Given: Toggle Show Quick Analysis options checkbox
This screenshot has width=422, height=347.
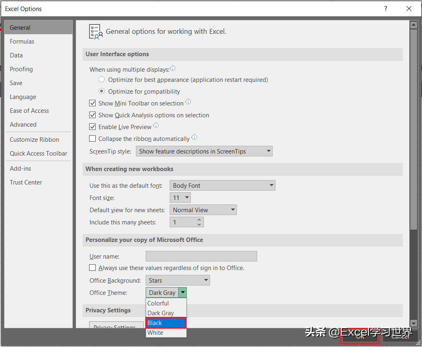Looking at the screenshot, I should click(x=92, y=115).
